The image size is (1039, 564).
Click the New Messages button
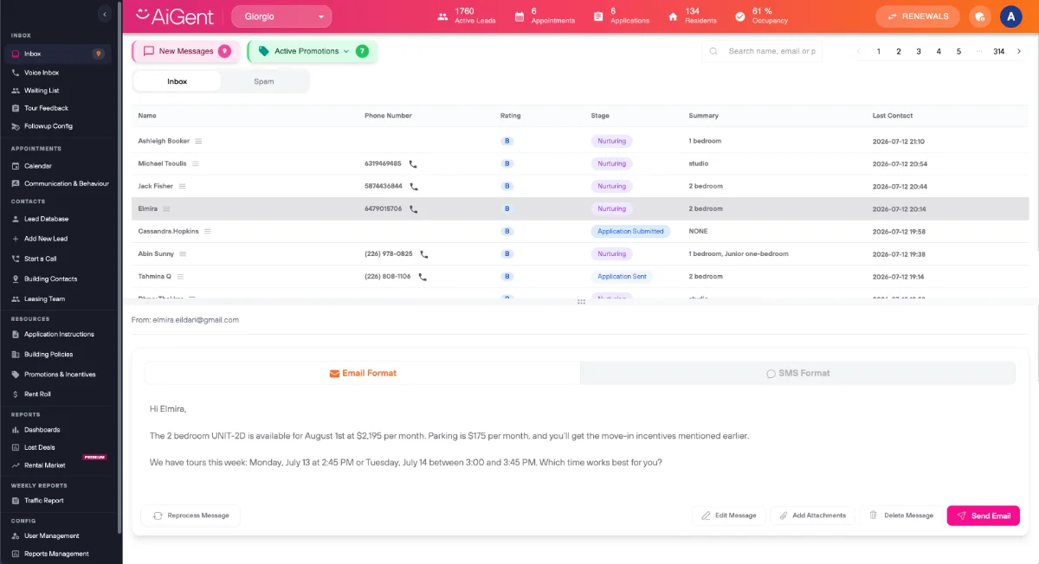click(x=186, y=51)
